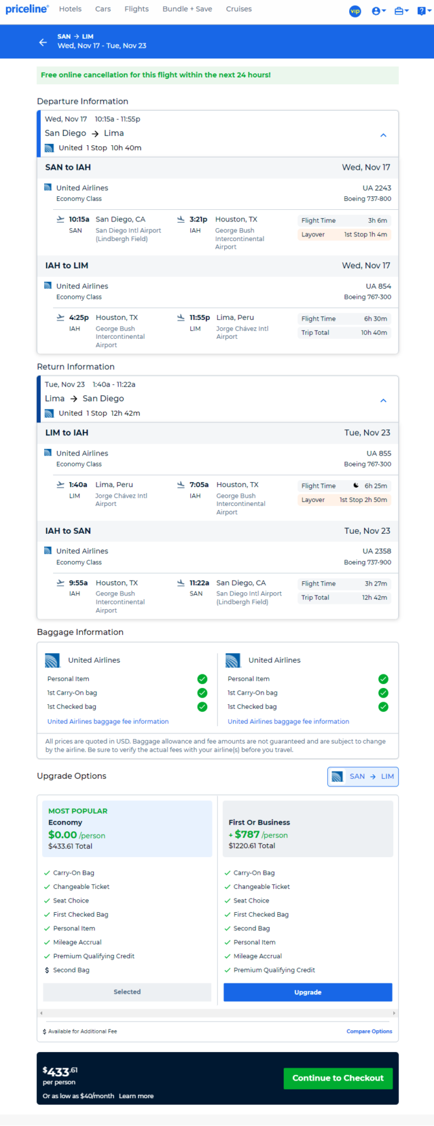Click the '1st Stop 2h 50m' layover value
The height and width of the screenshot is (1126, 434).
tap(363, 500)
